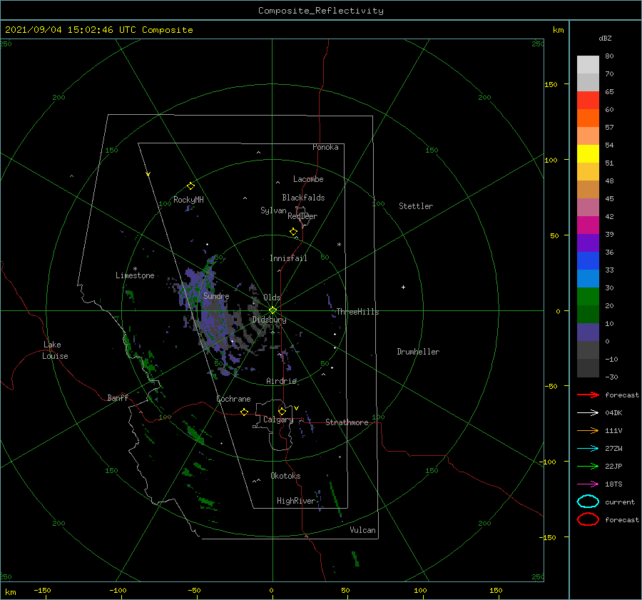Viewport: 642px width, 600px height.
Task: Click the purple 36-39 dBZ color band
Action: click(x=588, y=243)
